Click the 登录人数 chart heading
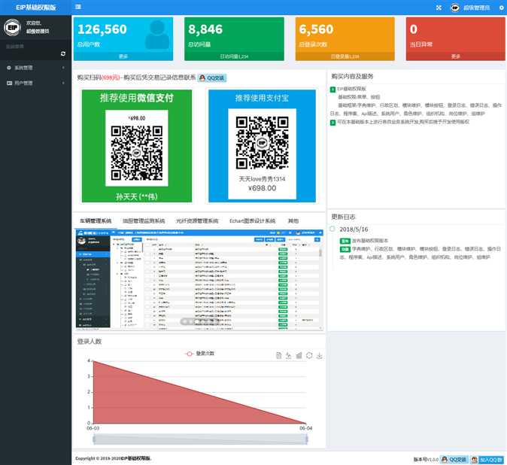Screen dimensions: 507x465 pos(90,341)
